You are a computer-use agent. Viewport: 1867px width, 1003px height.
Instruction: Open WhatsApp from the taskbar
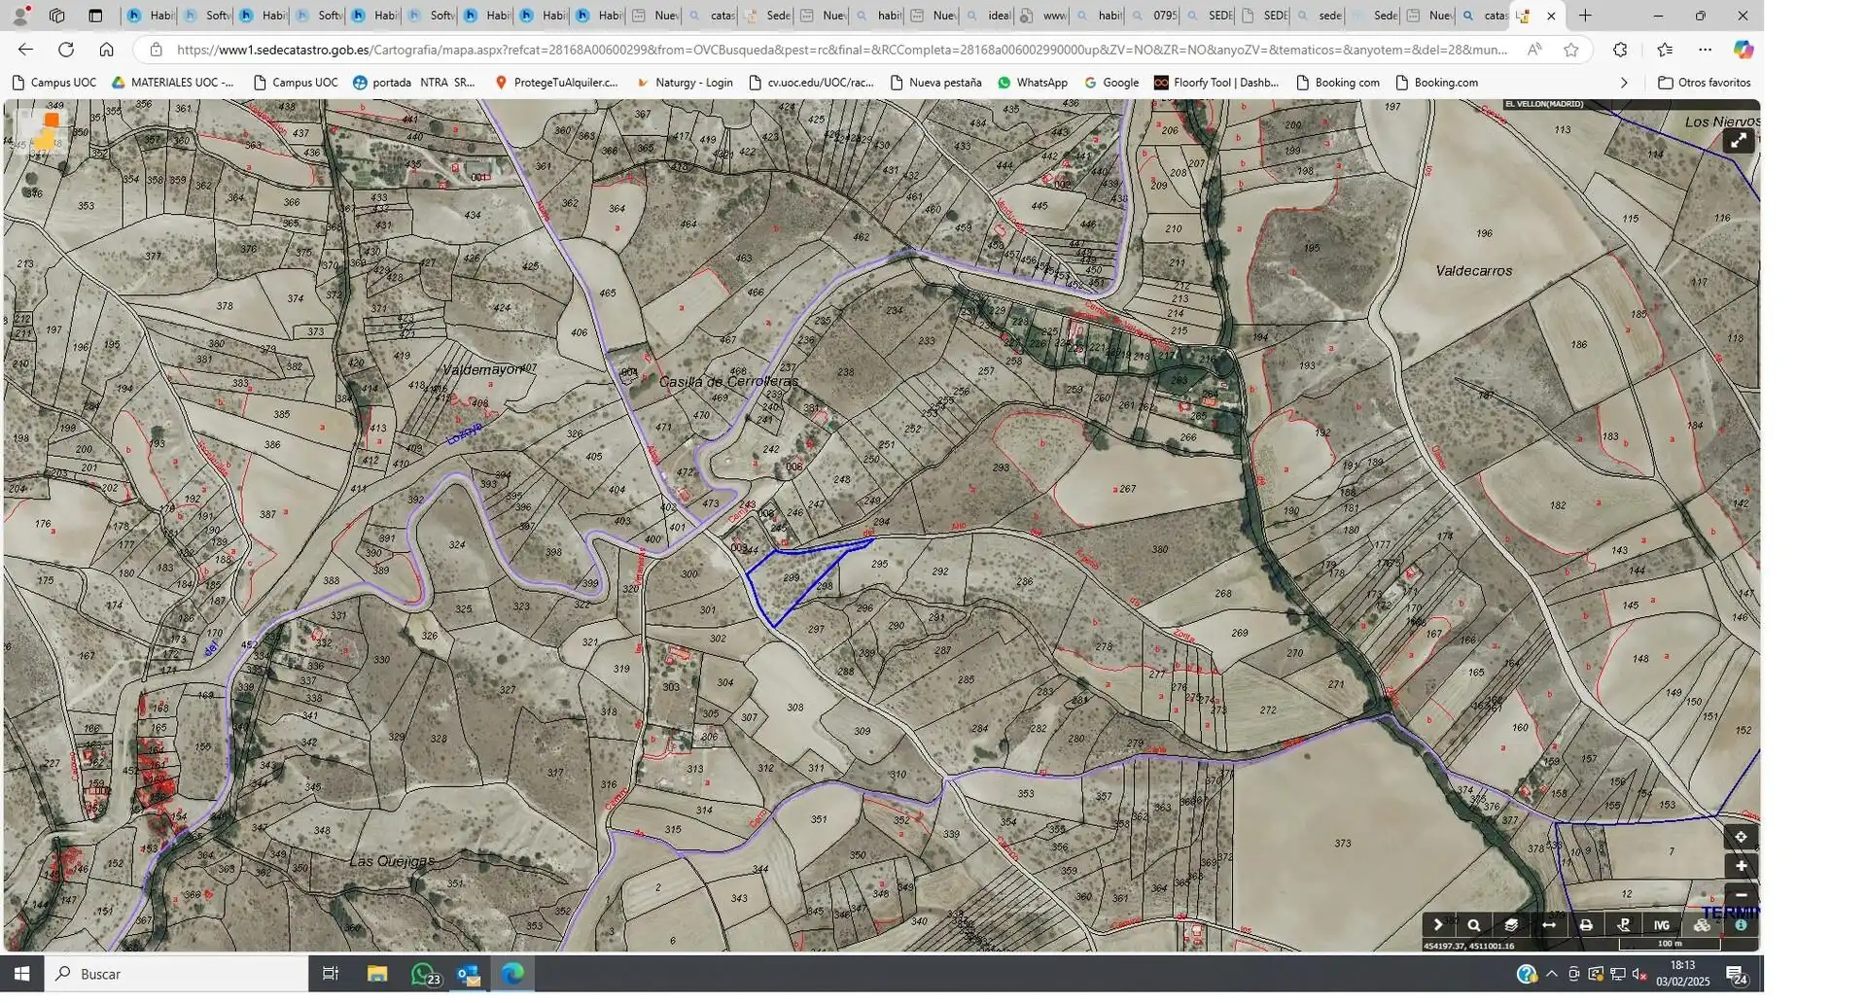click(x=425, y=974)
